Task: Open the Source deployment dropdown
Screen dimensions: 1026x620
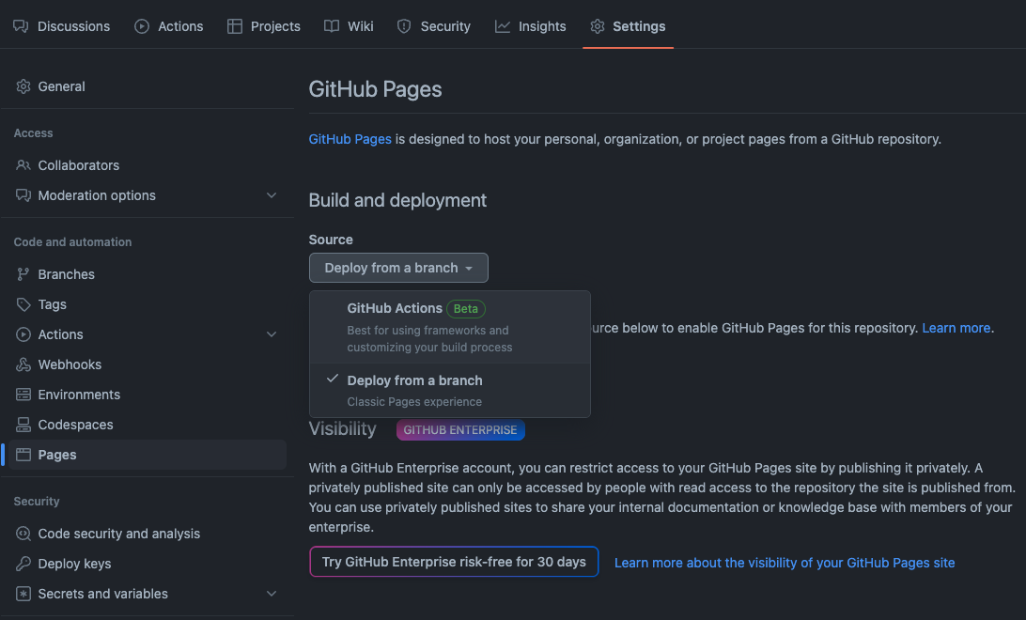Action: (x=398, y=267)
